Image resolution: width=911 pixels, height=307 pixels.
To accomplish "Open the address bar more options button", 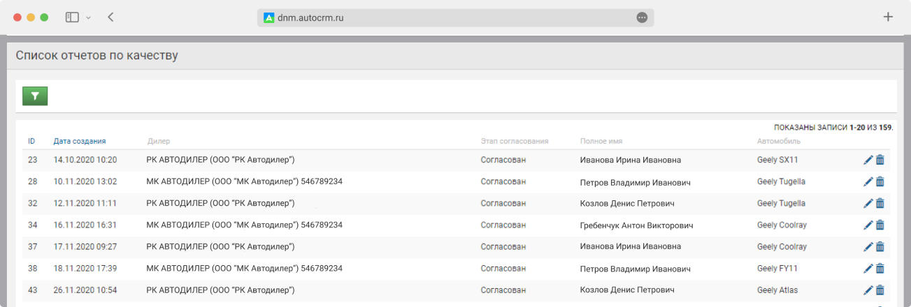I will click(x=642, y=17).
